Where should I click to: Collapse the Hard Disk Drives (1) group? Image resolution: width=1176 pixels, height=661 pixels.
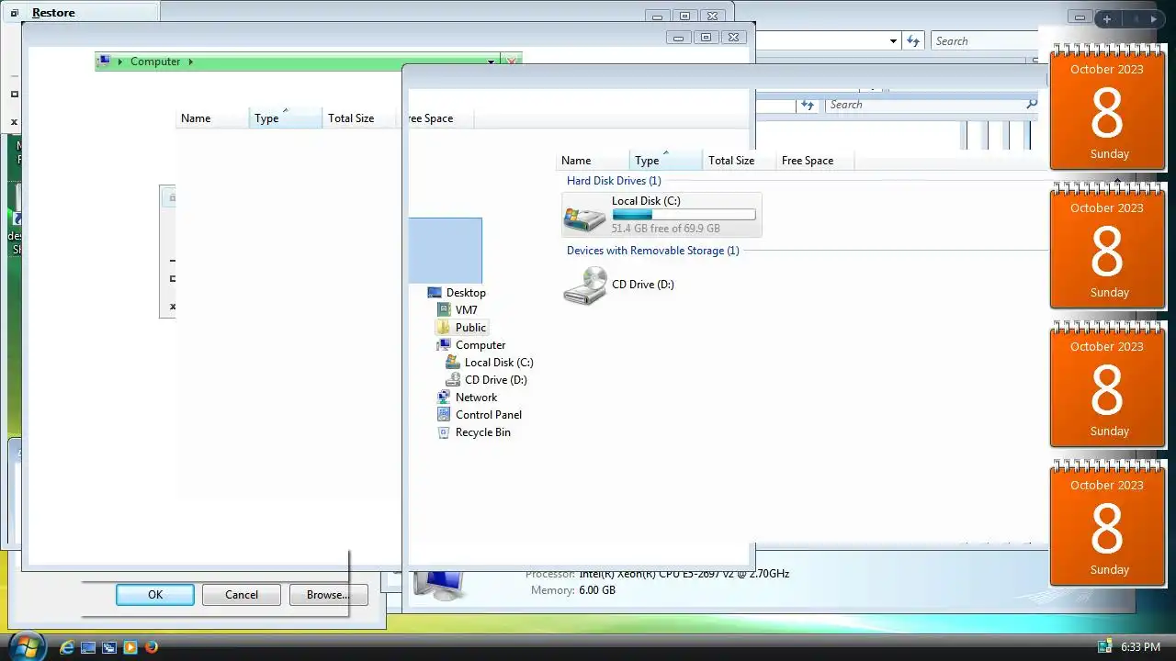coord(614,181)
